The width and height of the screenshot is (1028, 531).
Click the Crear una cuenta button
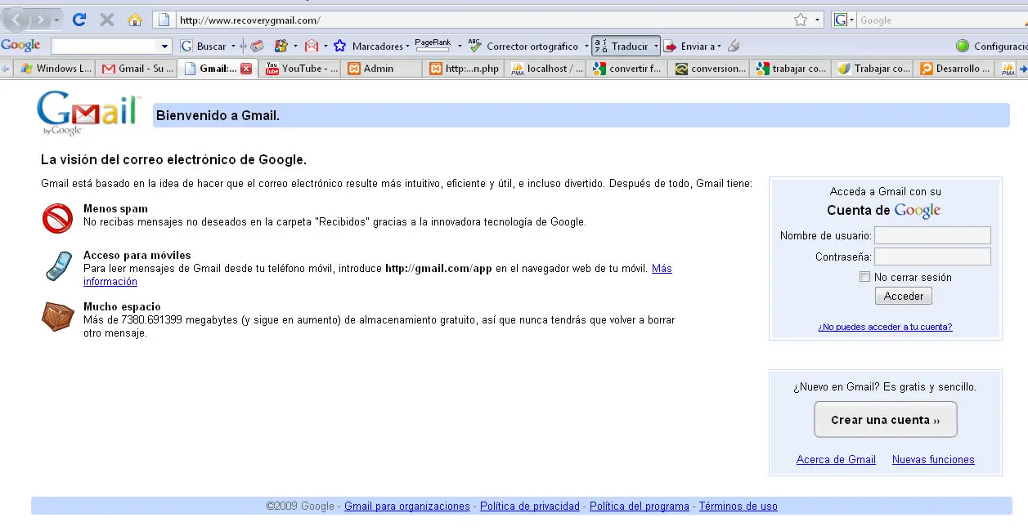point(885,419)
